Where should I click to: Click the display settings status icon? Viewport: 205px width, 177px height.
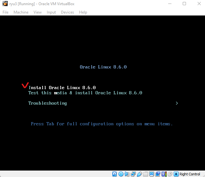(151, 174)
